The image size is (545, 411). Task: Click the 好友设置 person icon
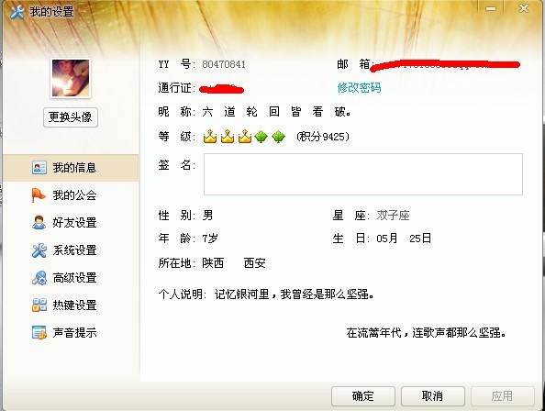pos(39,223)
